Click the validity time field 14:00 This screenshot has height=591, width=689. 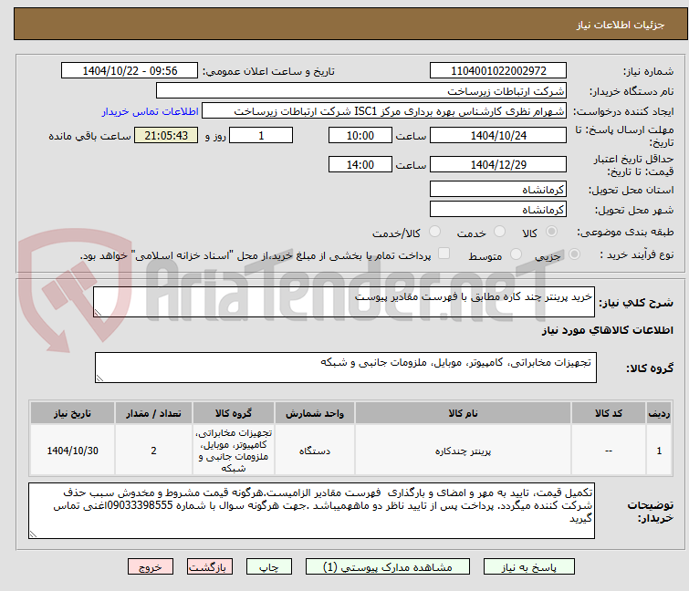coord(360,165)
